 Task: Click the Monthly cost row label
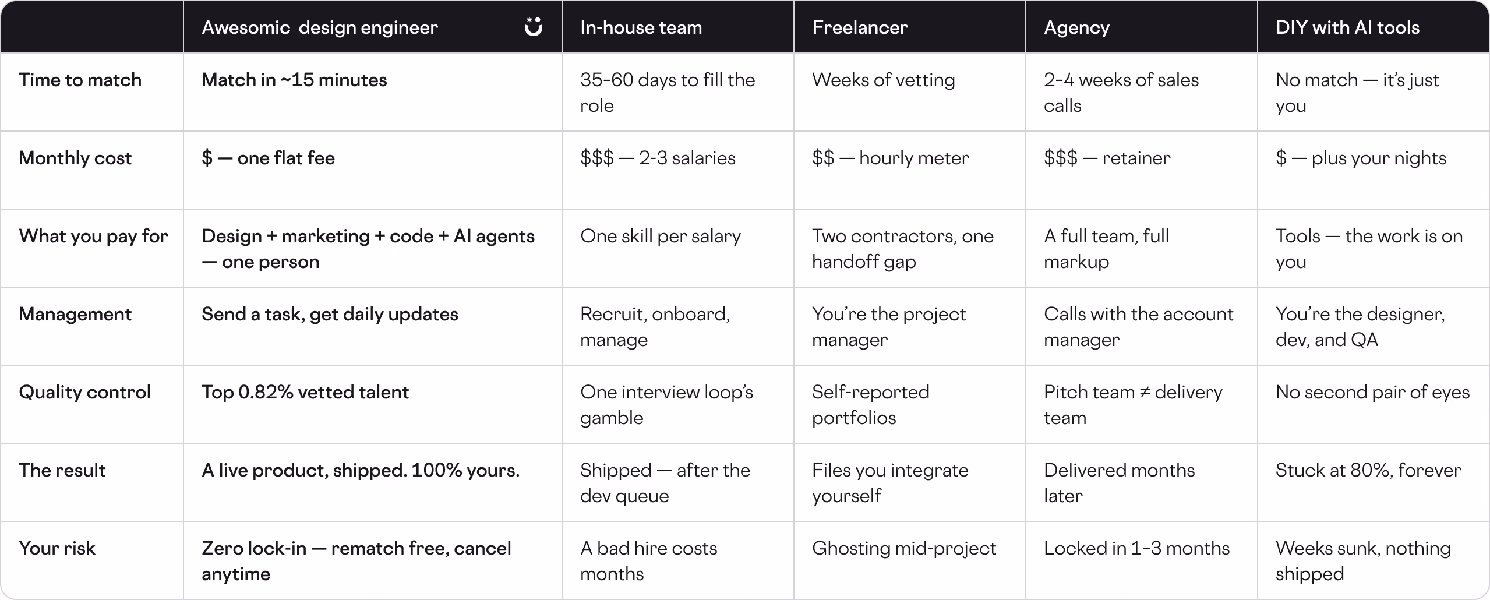pos(75,158)
